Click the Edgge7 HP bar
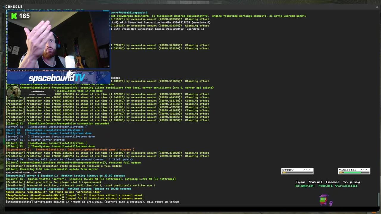Screen dimensions: 381x214 [x=297, y=172]
